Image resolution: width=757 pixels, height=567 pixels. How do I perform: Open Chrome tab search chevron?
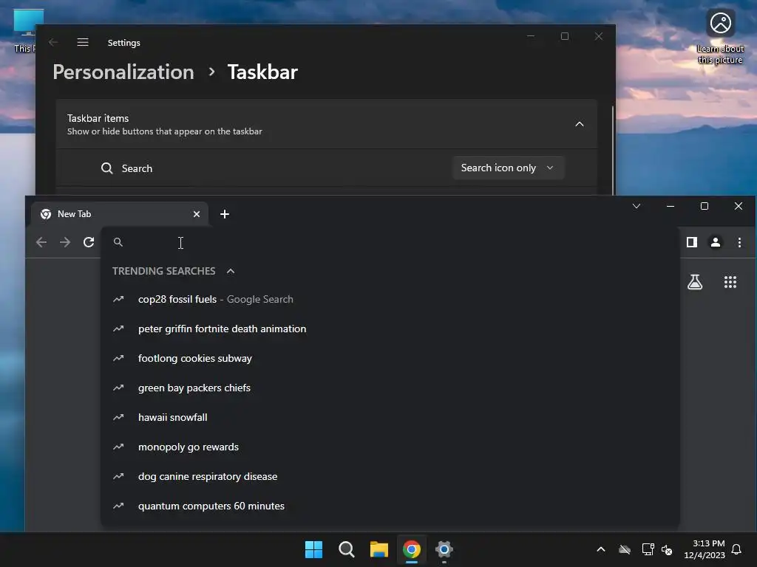click(637, 207)
